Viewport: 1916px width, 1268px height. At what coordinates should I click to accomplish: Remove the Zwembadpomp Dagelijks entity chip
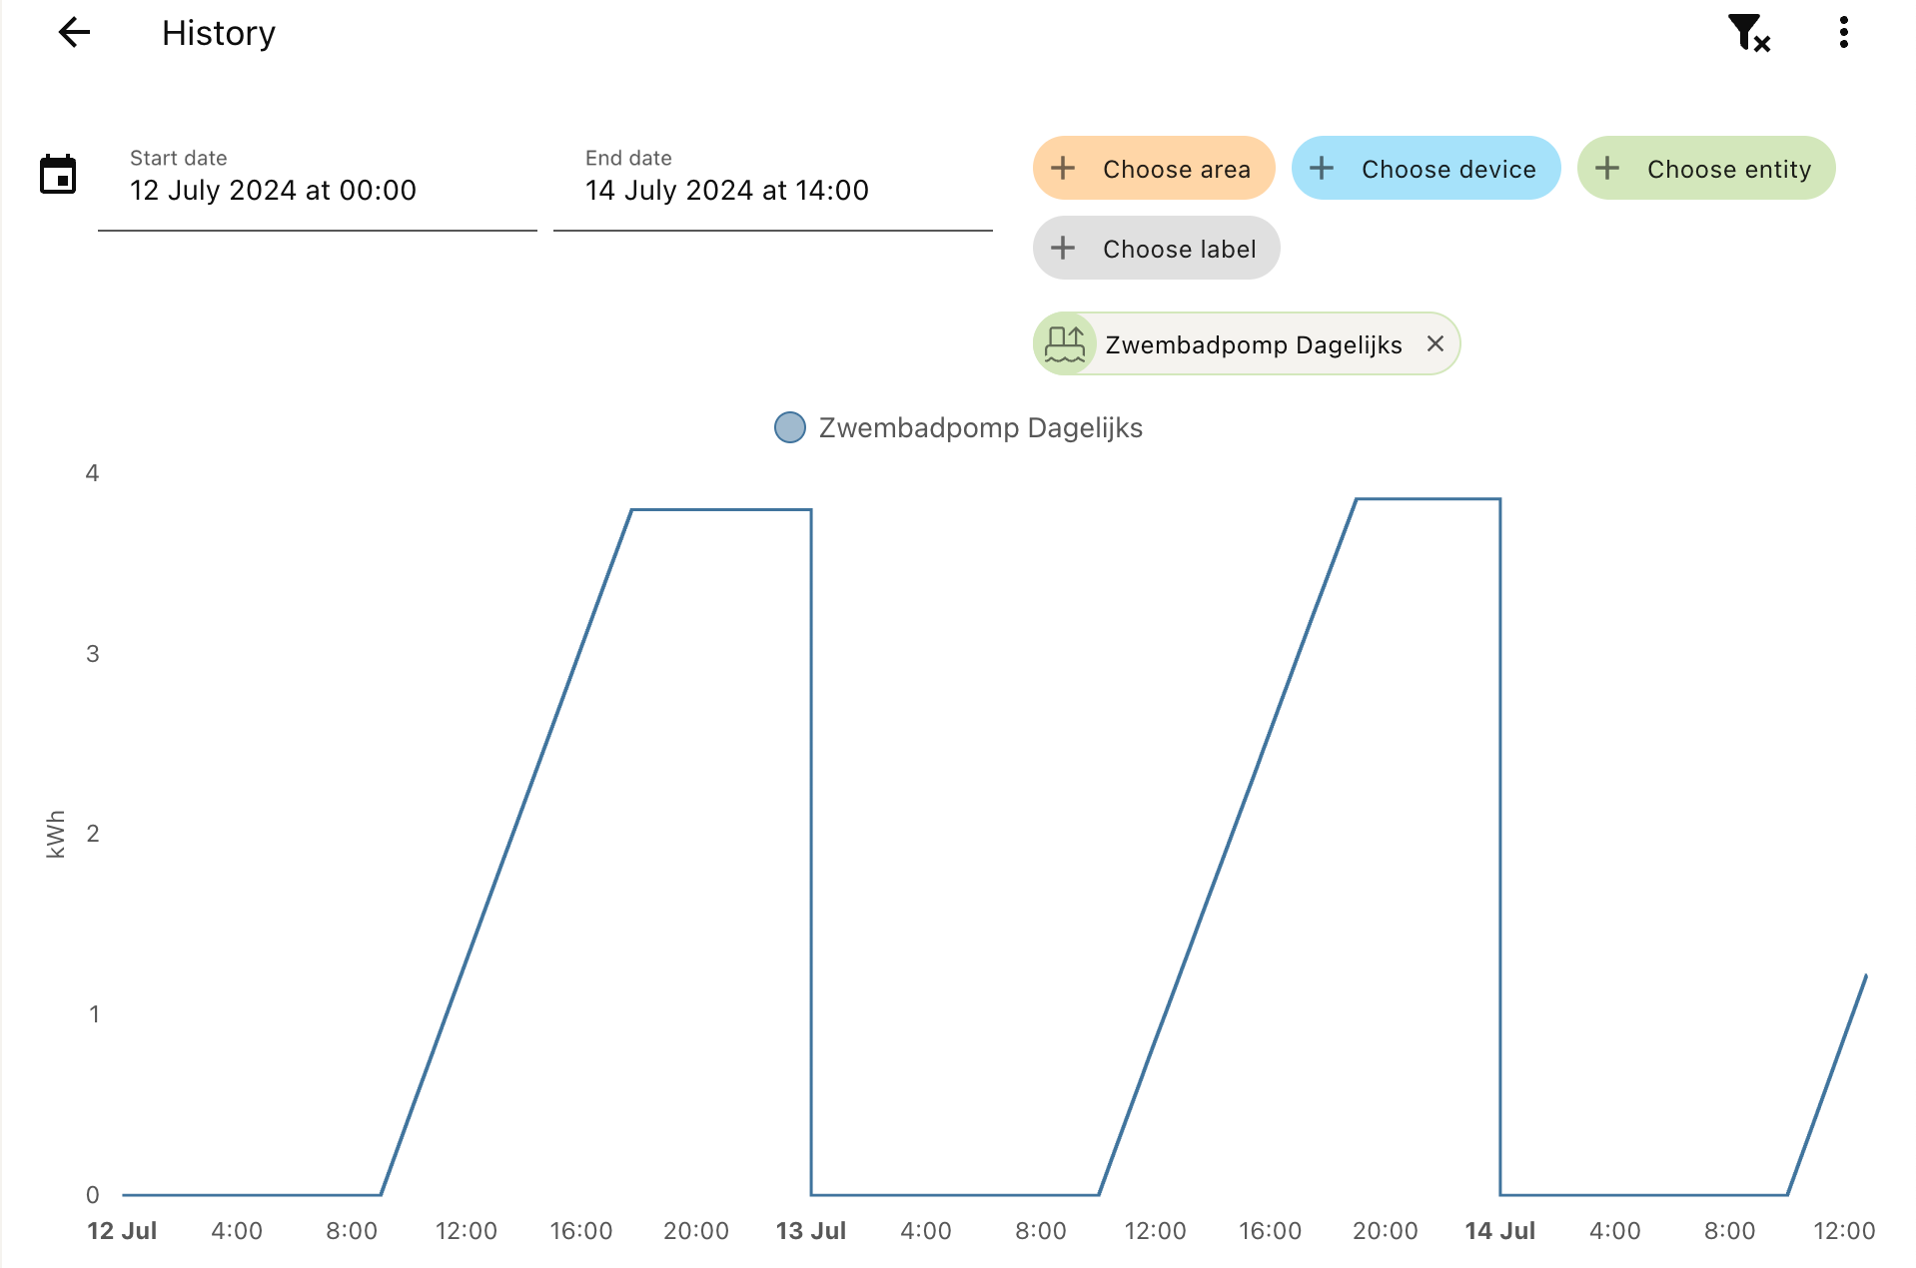tap(1436, 343)
